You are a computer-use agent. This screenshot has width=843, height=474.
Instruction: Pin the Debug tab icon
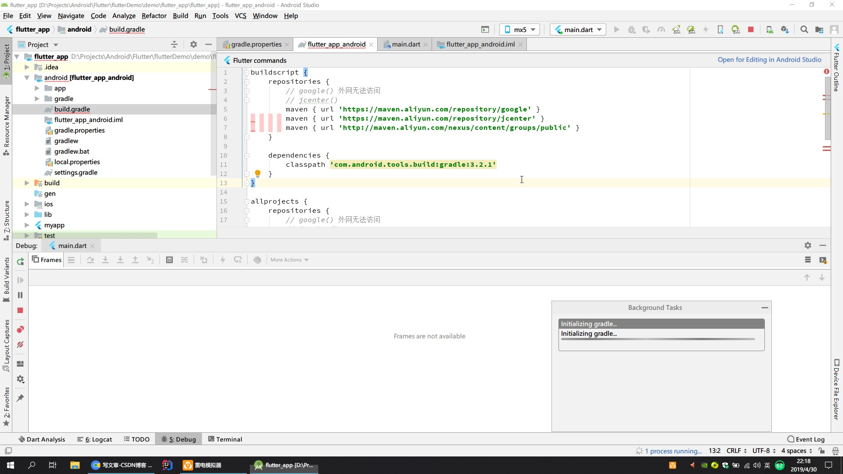pos(20,398)
